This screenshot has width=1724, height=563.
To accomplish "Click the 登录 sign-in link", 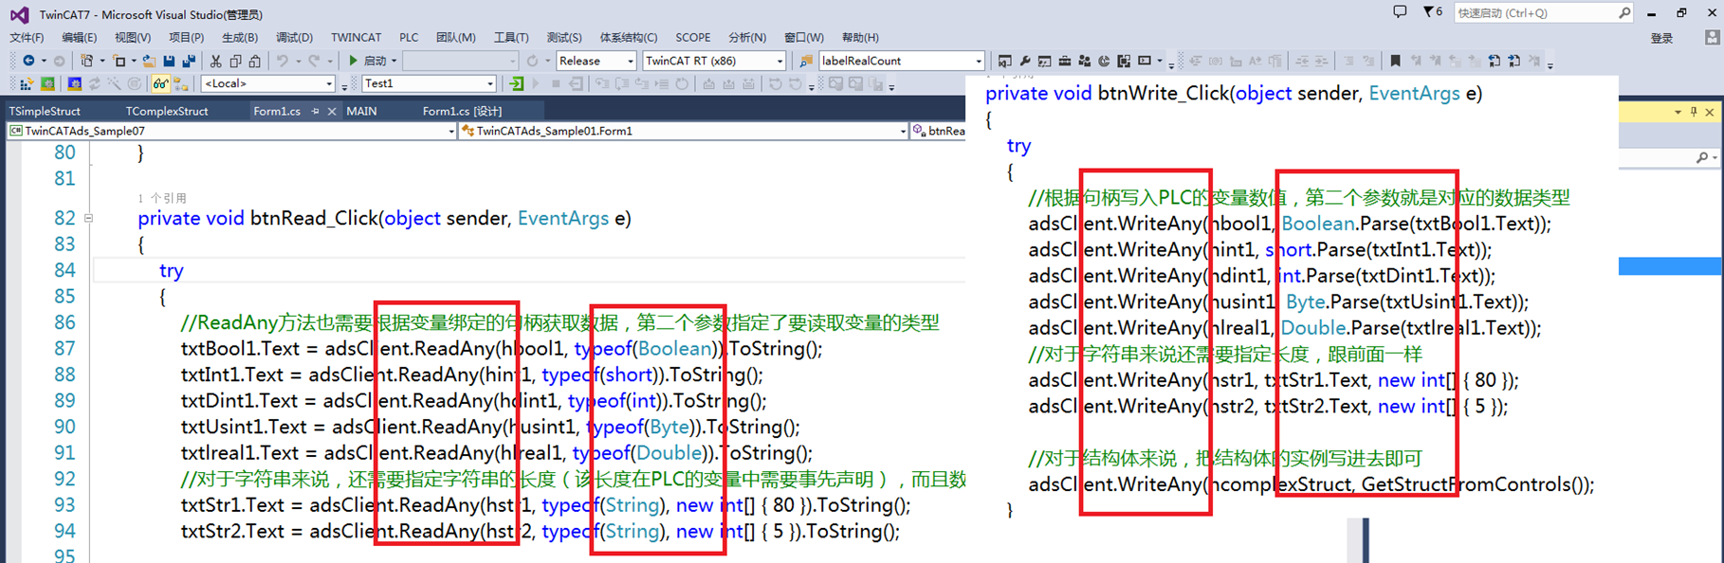I will (1661, 38).
